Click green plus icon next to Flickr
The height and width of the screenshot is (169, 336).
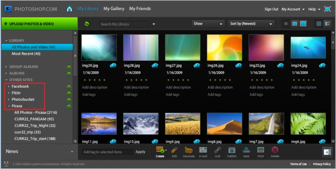point(69,93)
